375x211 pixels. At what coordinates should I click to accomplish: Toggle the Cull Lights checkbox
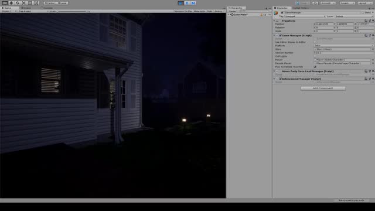click(x=315, y=56)
